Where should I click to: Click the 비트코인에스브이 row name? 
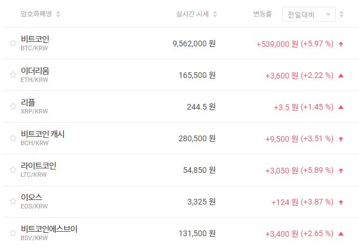coord(49,229)
